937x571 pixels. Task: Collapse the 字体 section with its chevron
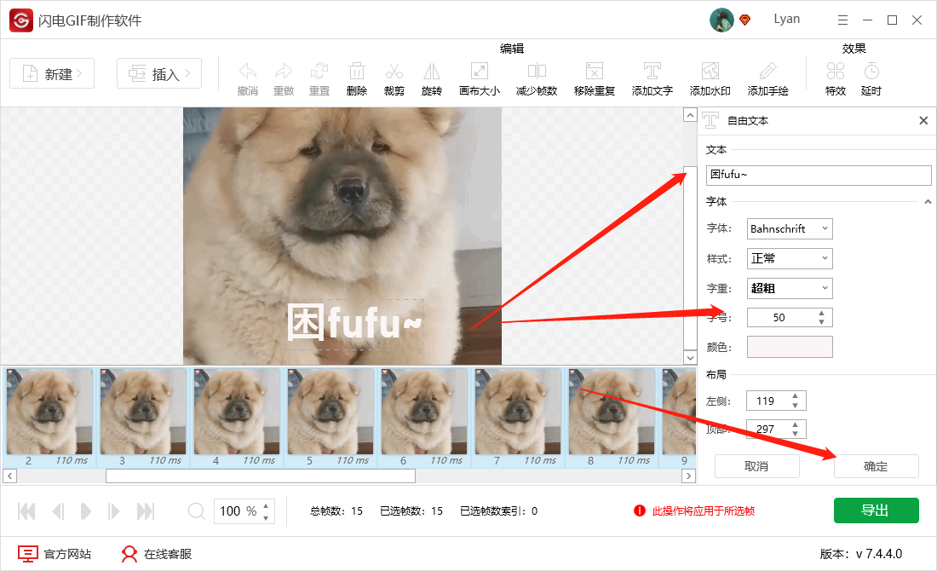pyautogui.click(x=928, y=201)
